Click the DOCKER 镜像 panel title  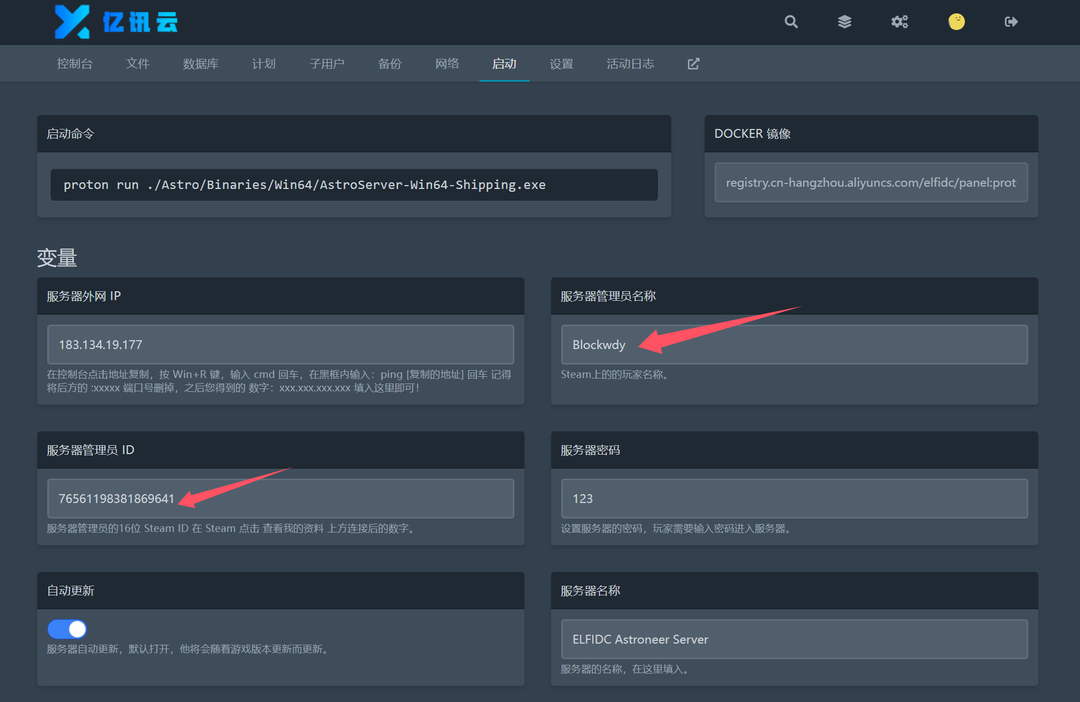click(x=752, y=134)
